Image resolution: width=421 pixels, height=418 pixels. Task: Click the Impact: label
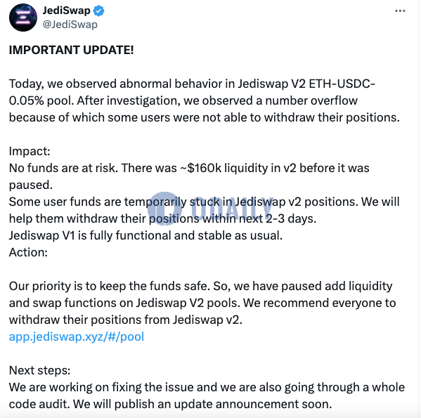30,151
